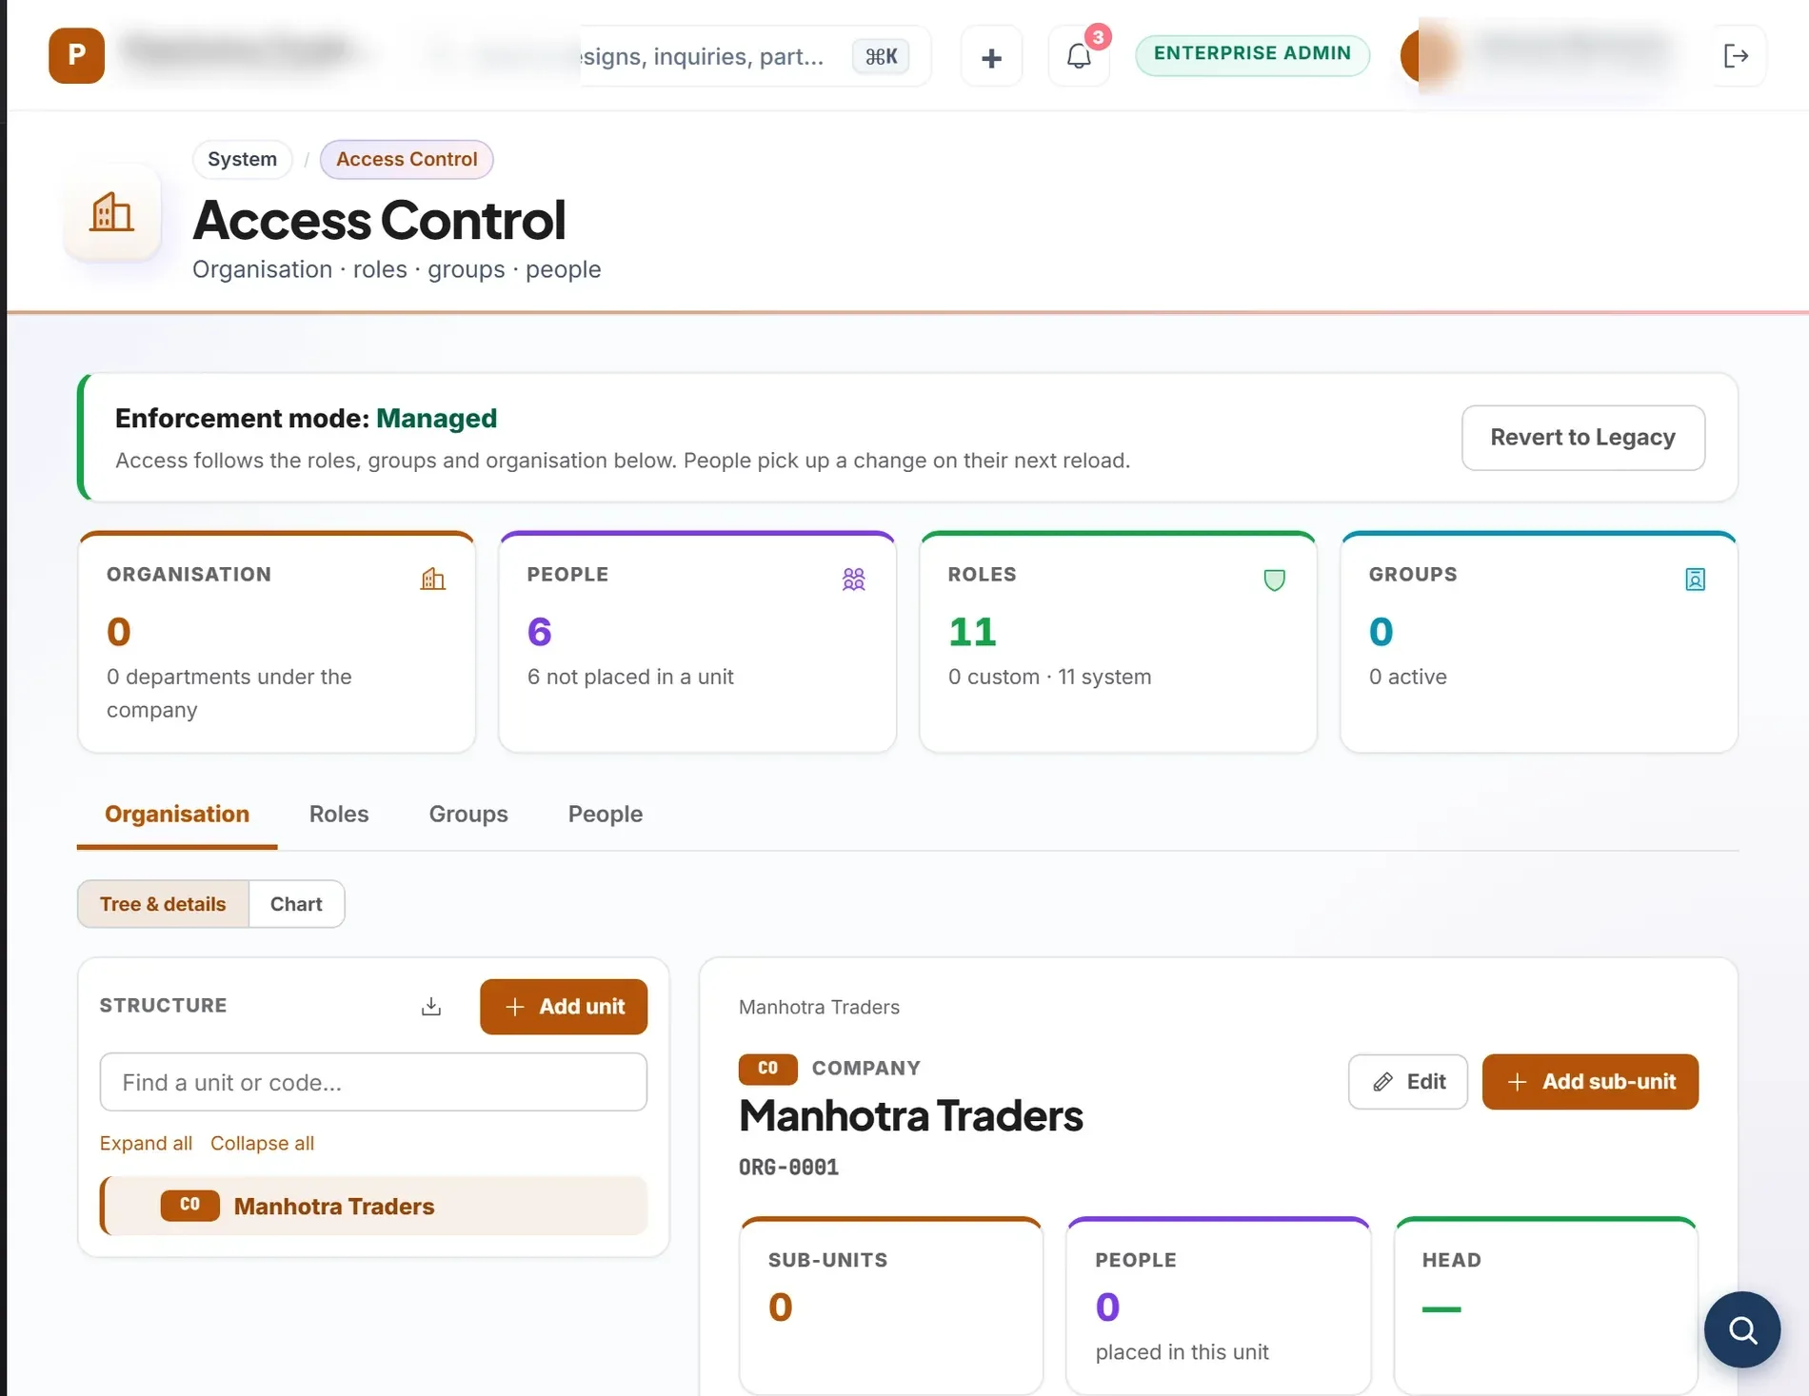Click Revert to Legacy button
1809x1396 pixels.
tap(1582, 438)
